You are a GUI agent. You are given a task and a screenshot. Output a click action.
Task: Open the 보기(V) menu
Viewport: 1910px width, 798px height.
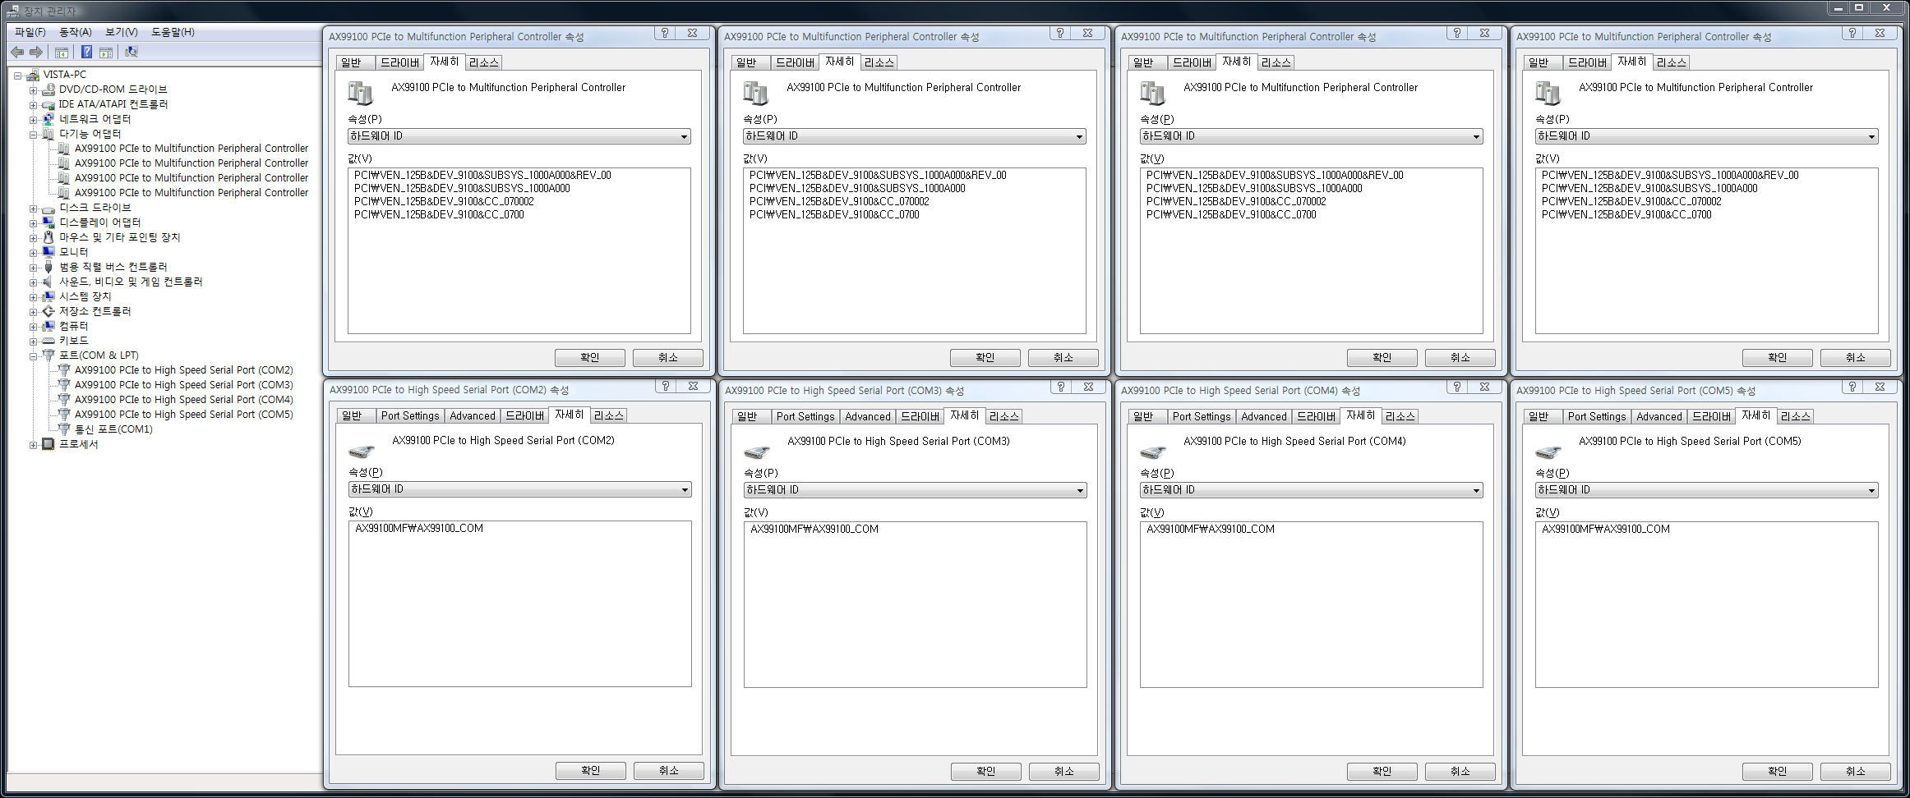122,32
